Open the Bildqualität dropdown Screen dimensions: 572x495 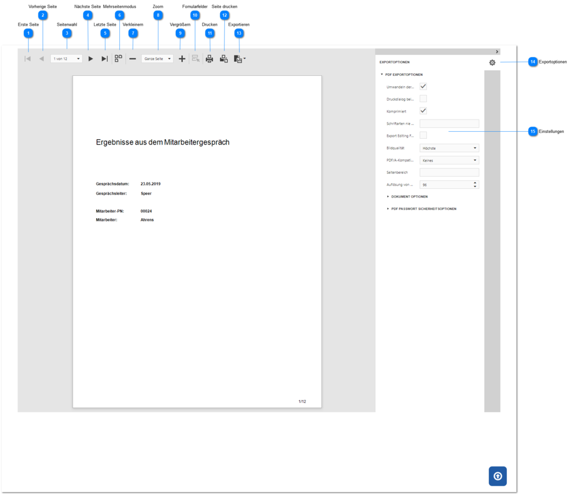pos(450,148)
